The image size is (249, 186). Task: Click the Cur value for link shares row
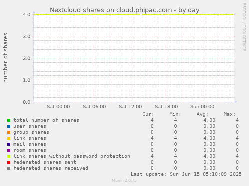[x=152, y=138]
